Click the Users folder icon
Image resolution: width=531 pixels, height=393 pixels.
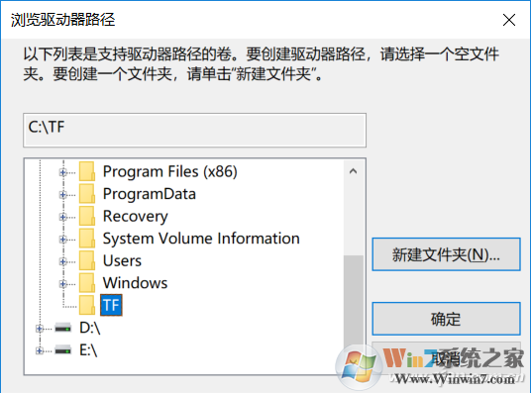pos(87,260)
